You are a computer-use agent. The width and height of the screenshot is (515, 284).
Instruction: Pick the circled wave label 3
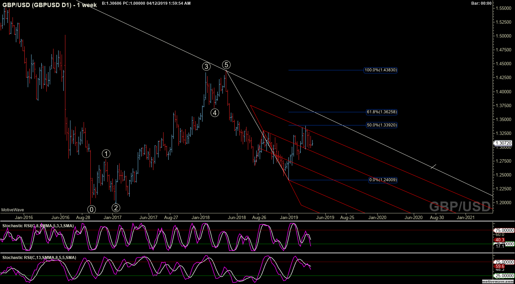click(x=207, y=66)
